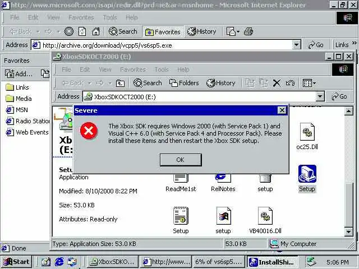
Task: Open Search in the Internet Explorer toolbar
Action: [x=123, y=31]
